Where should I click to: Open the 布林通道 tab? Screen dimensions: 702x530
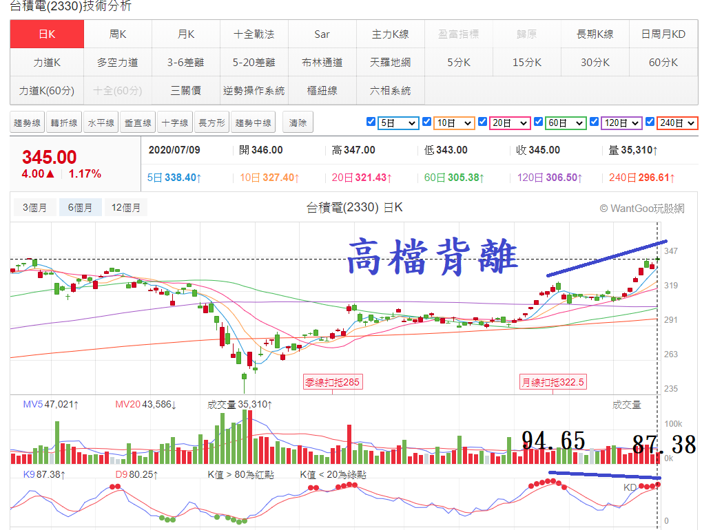click(322, 62)
